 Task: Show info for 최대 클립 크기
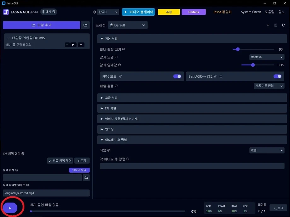[124, 49]
